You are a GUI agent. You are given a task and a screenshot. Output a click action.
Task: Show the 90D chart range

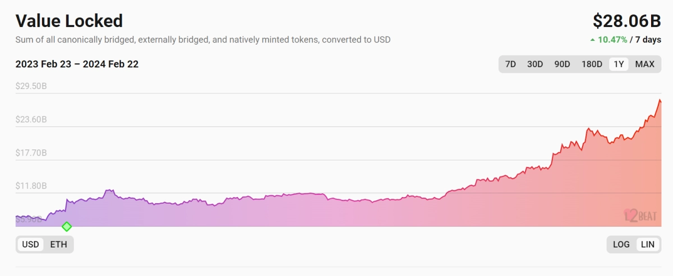click(562, 64)
